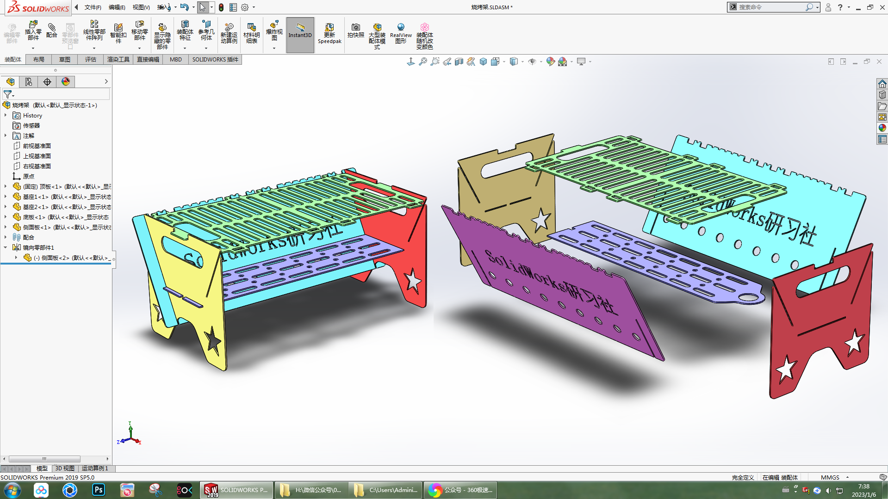The image size is (888, 499).
Task: Click Update Speedpak icon
Action: (329, 33)
